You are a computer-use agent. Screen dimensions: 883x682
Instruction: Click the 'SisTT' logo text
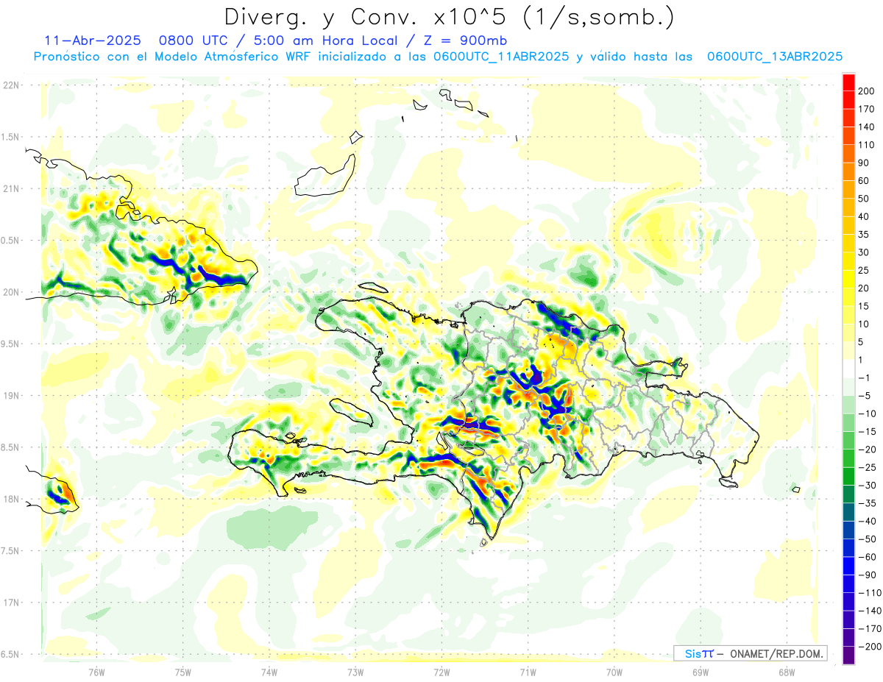(698, 653)
